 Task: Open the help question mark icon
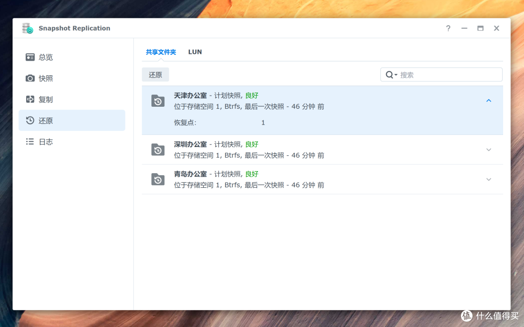tap(448, 29)
